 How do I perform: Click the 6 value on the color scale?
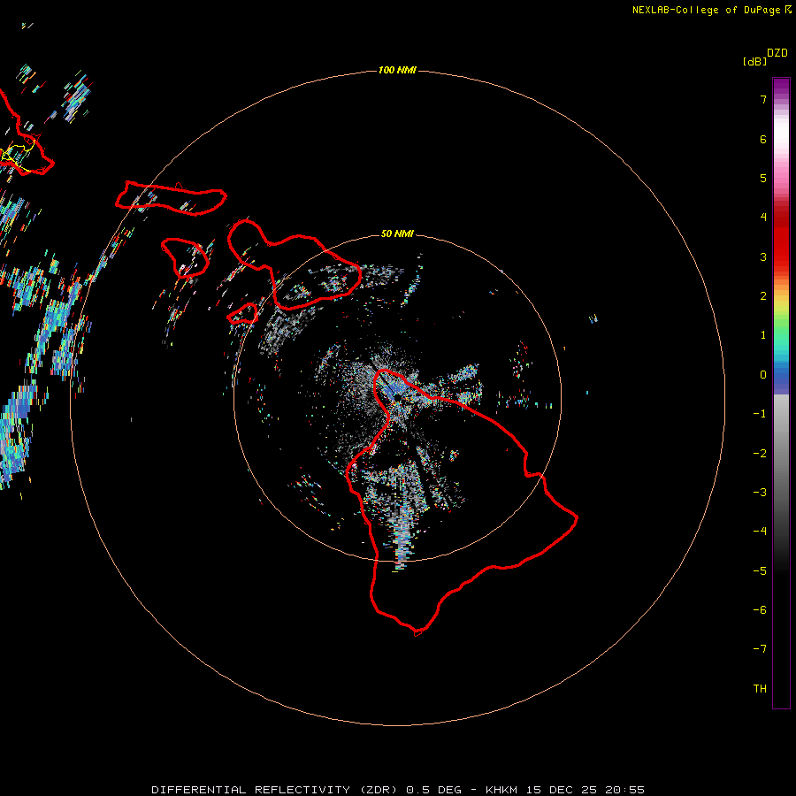[x=763, y=139]
